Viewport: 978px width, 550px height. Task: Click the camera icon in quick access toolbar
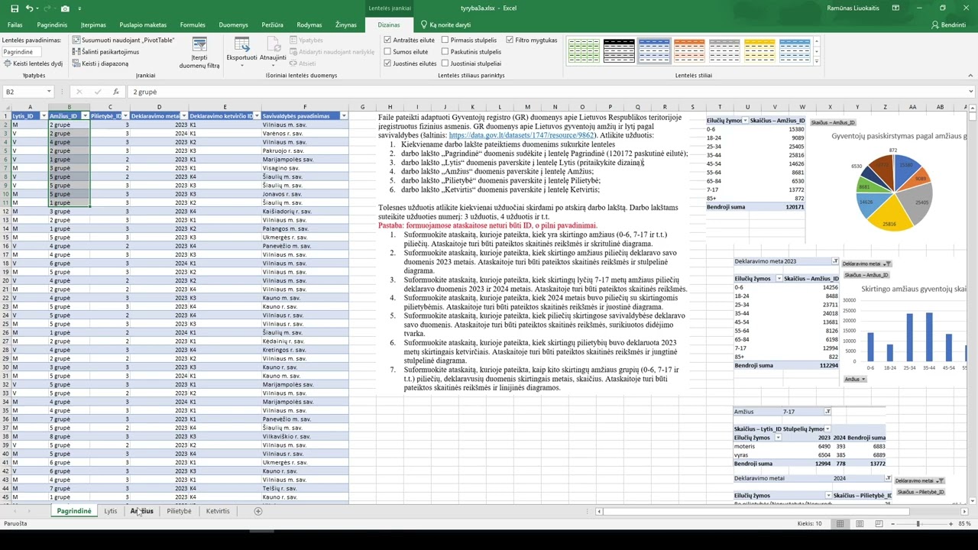point(65,8)
